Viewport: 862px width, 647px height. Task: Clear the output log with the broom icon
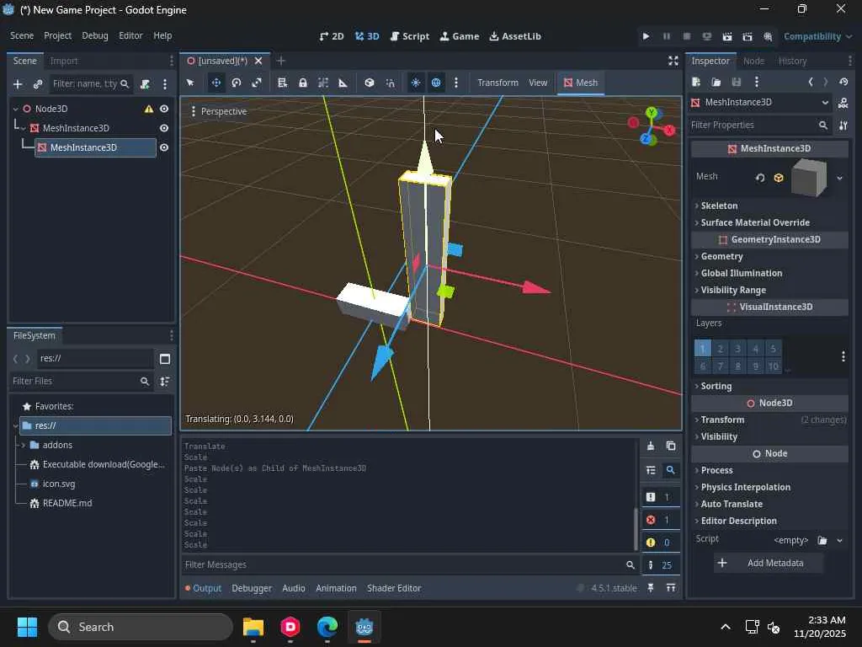650,446
